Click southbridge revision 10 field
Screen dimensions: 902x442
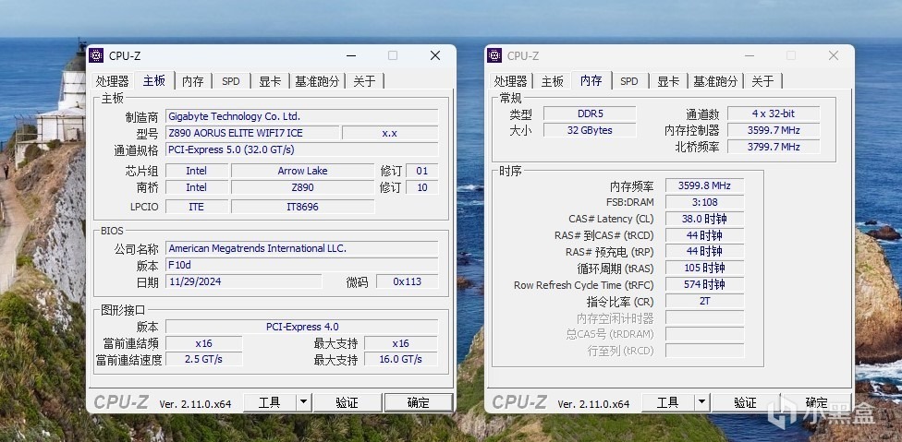coord(422,187)
